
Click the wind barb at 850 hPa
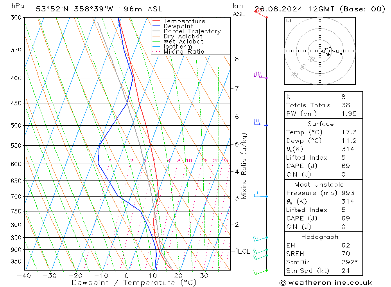[x=260, y=238]
